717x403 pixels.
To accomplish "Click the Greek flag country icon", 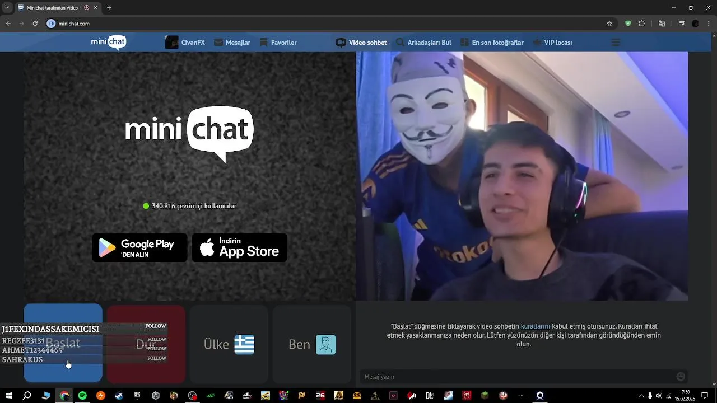I will tap(244, 344).
